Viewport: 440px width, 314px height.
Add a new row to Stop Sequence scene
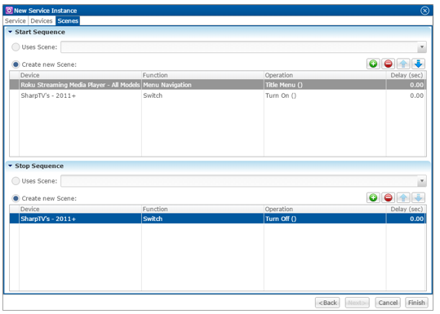tap(373, 198)
